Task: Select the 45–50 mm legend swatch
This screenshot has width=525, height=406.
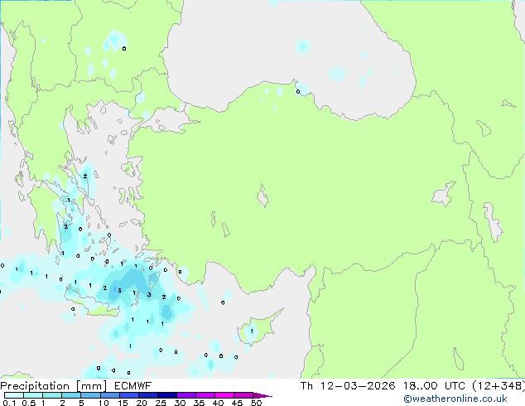Action: click(243, 395)
